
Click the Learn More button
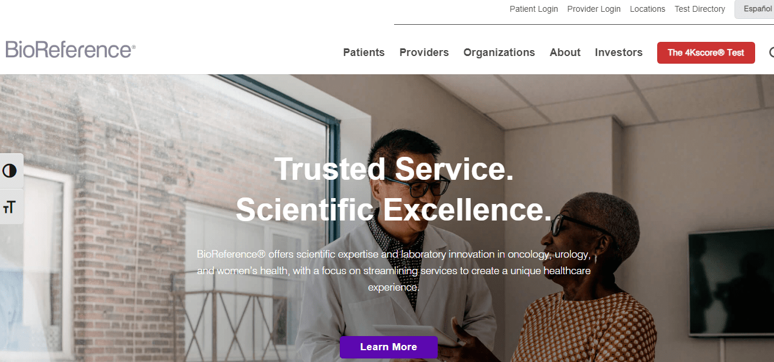point(388,347)
